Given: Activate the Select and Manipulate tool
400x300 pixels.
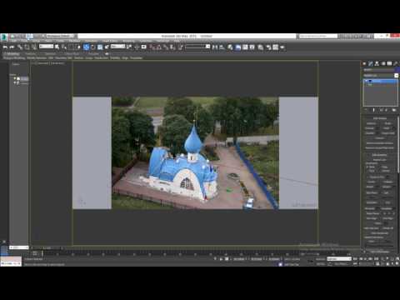Looking at the screenshot, I should [x=137, y=47].
